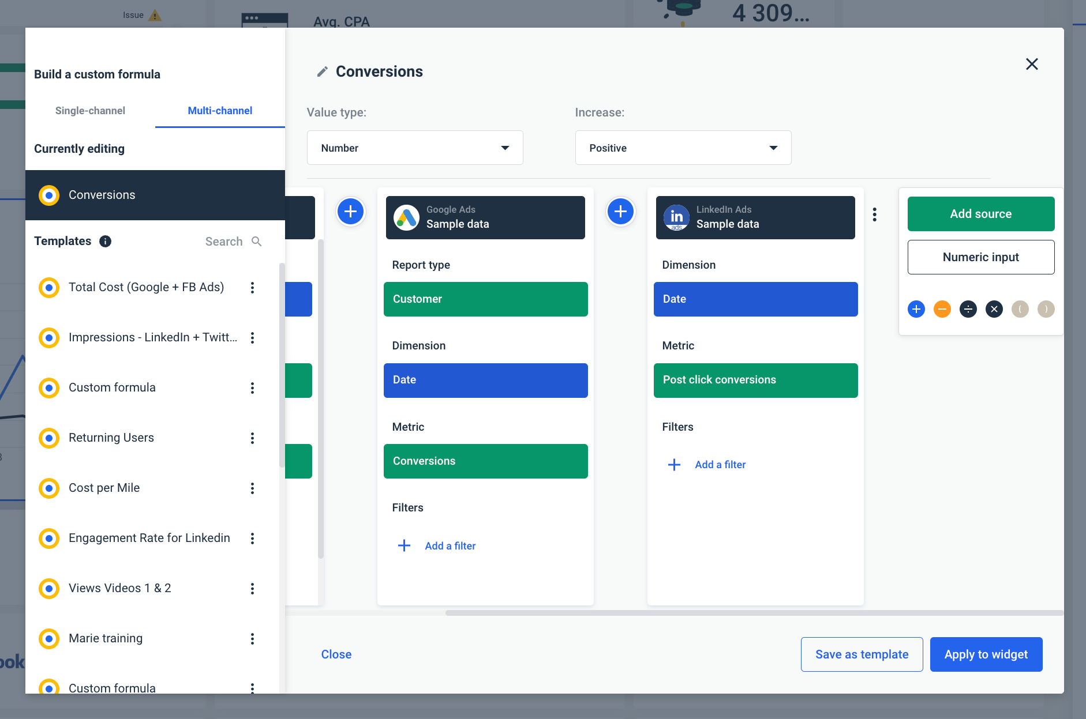Image resolution: width=1086 pixels, height=719 pixels.
Task: Click the opening parenthesis operator icon
Action: pyautogui.click(x=1020, y=309)
